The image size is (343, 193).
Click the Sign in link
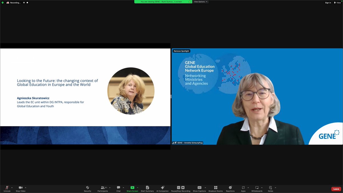[x=328, y=3]
